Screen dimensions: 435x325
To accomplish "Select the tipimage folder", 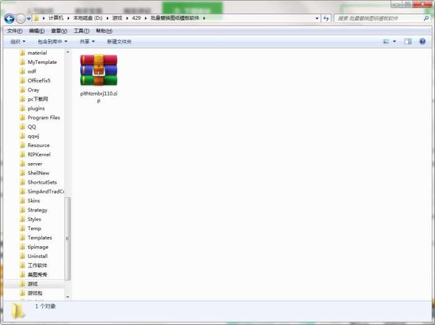I will tap(38, 247).
